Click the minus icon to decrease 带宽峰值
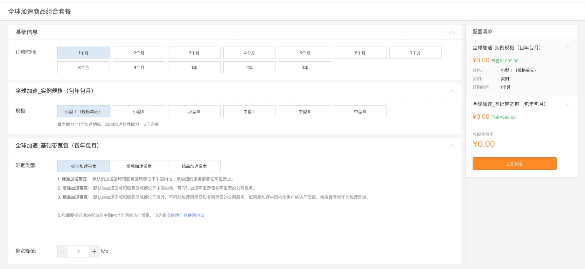The height and width of the screenshot is (269, 585). 63,251
